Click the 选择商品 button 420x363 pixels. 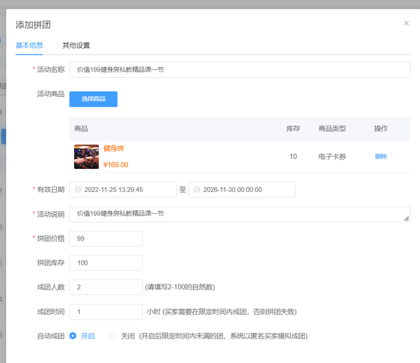[93, 99]
